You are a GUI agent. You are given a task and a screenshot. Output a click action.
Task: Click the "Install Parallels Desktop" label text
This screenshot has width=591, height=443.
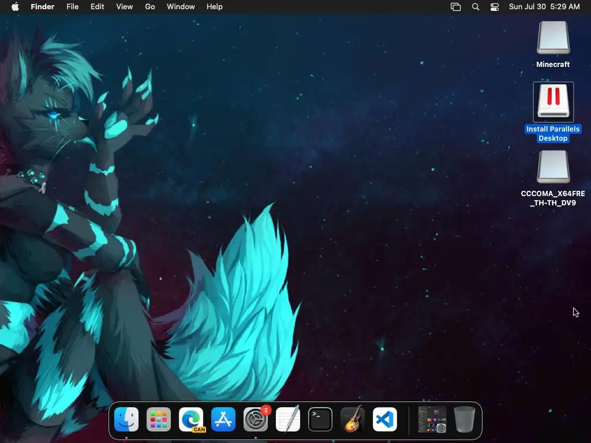coord(553,134)
